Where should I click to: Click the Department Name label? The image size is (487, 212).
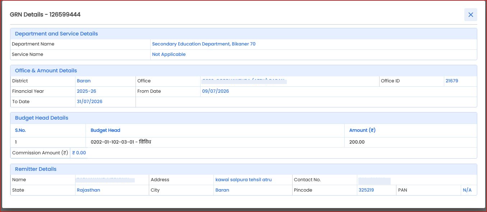(33, 44)
